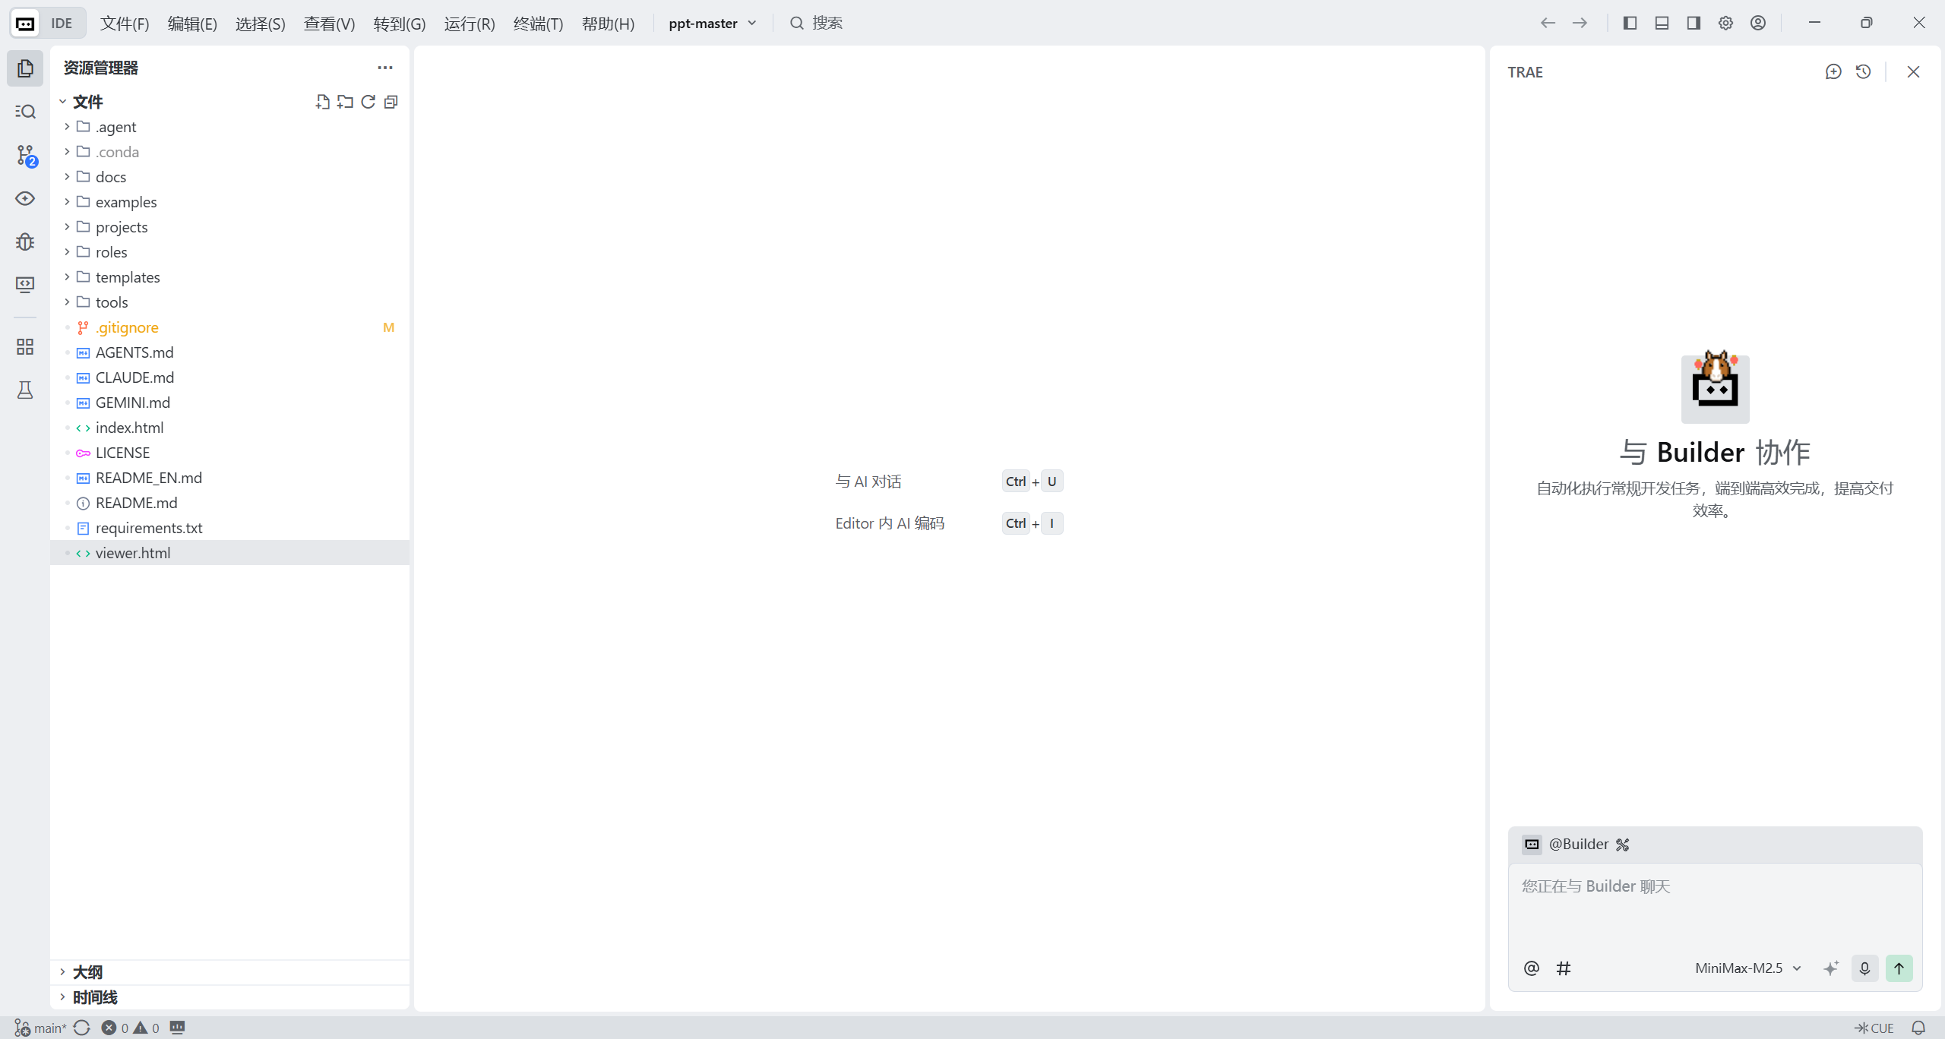Image resolution: width=1945 pixels, height=1039 pixels.
Task: Start a new chat in TRAE panel
Action: tap(1833, 71)
